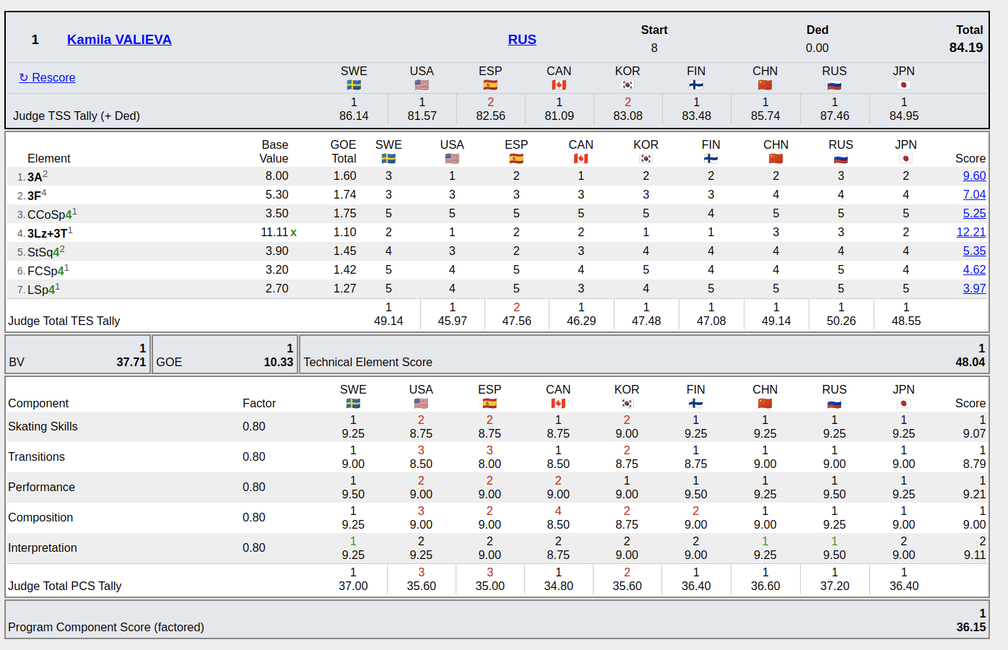Click the USA flag in the header row

[x=422, y=85]
